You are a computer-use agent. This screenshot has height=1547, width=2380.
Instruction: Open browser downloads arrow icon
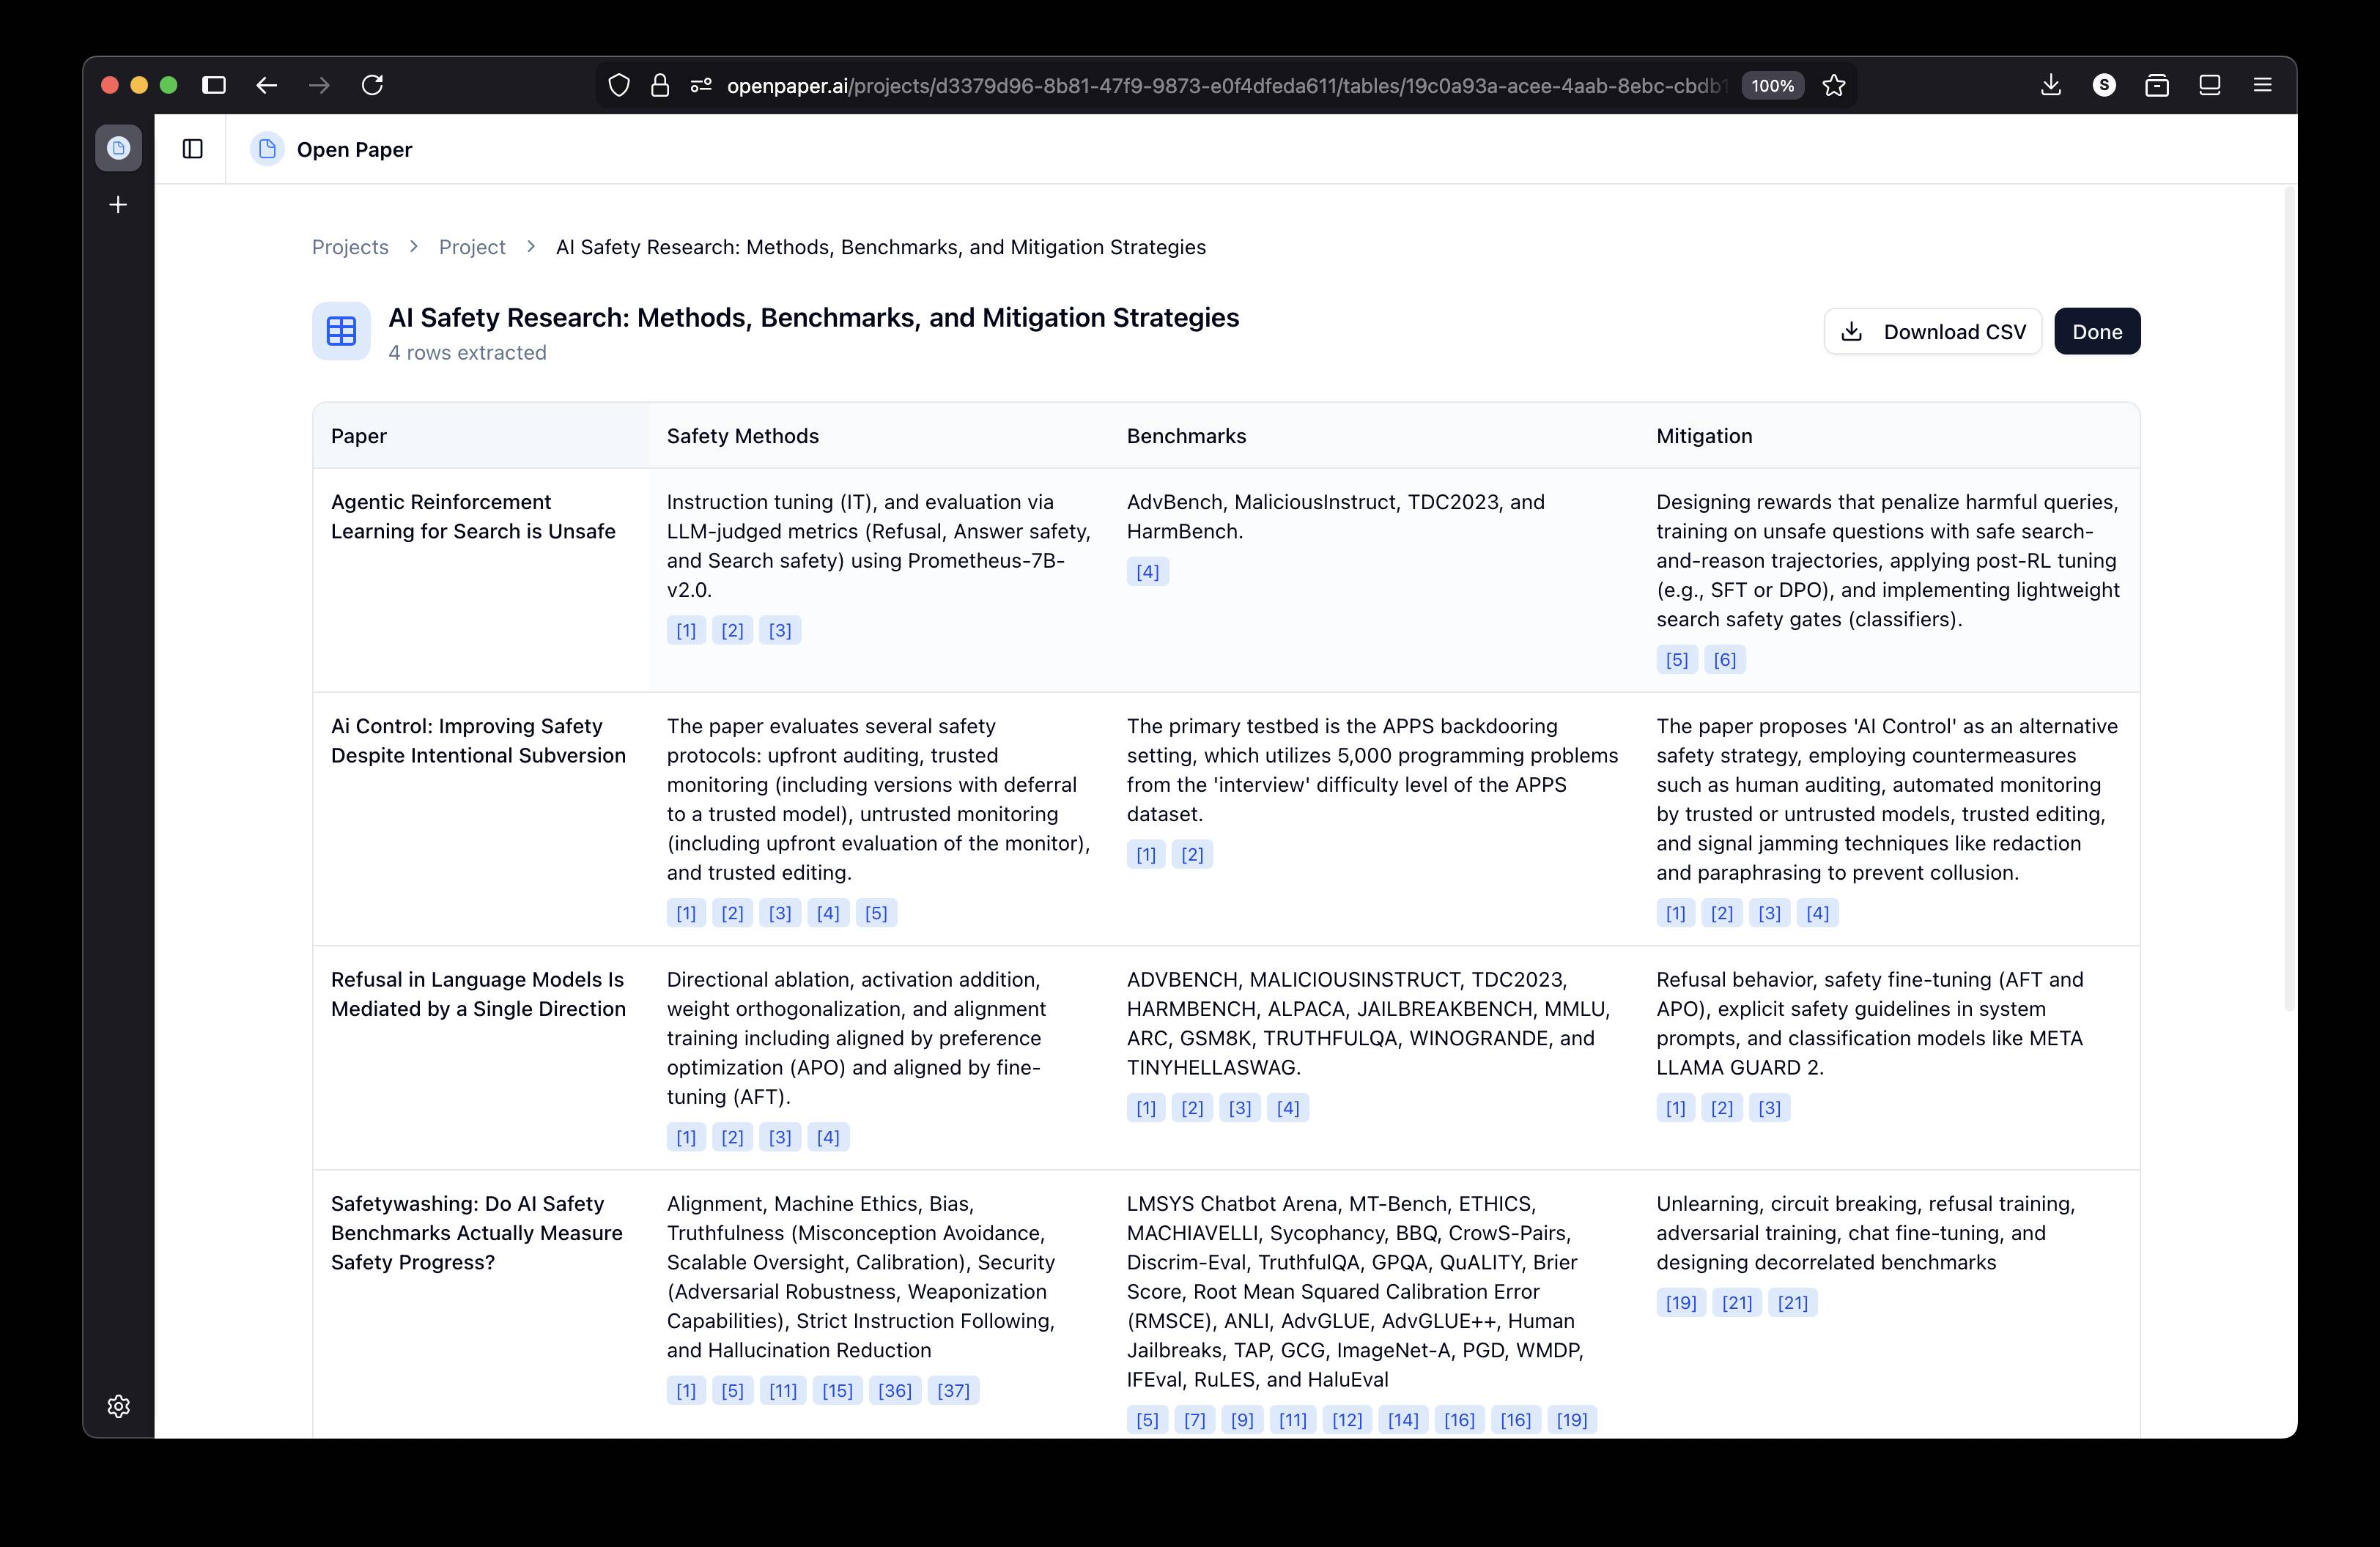point(2050,86)
